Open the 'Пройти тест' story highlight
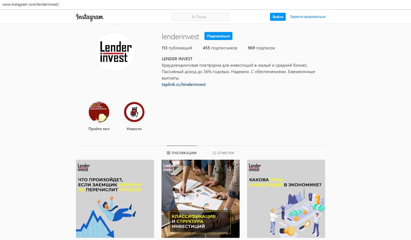Screen dimensions: 411x240 pos(99,112)
